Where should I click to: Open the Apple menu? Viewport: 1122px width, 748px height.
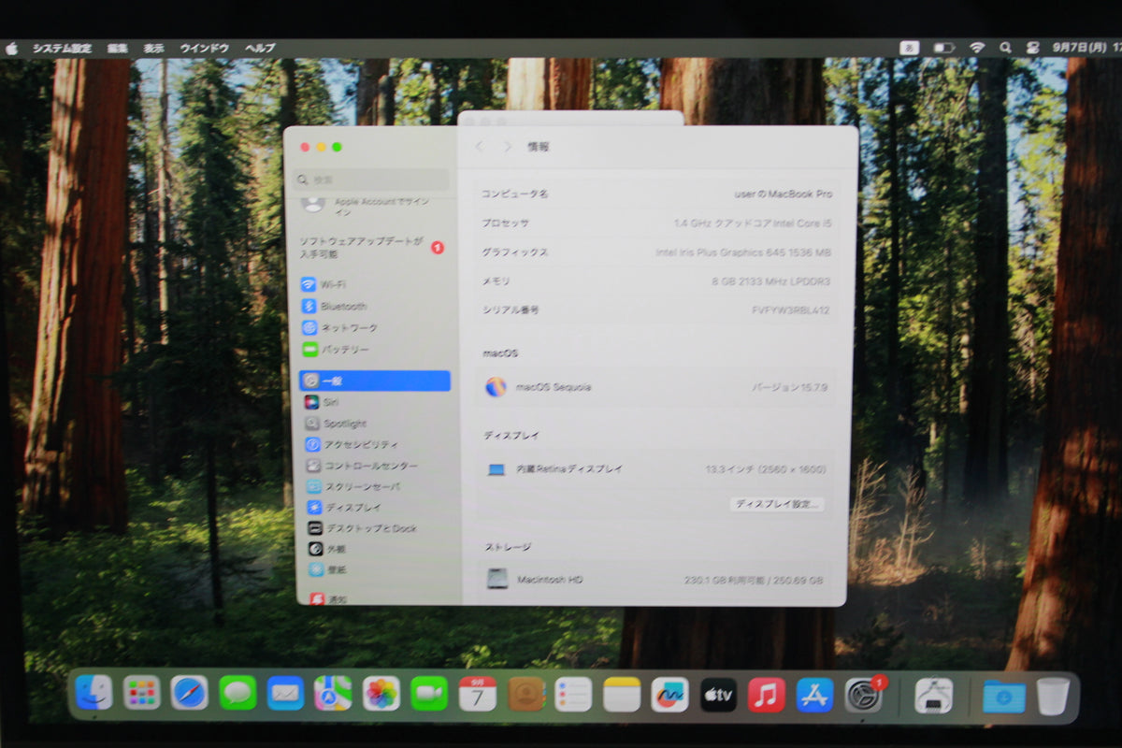pyautogui.click(x=12, y=48)
